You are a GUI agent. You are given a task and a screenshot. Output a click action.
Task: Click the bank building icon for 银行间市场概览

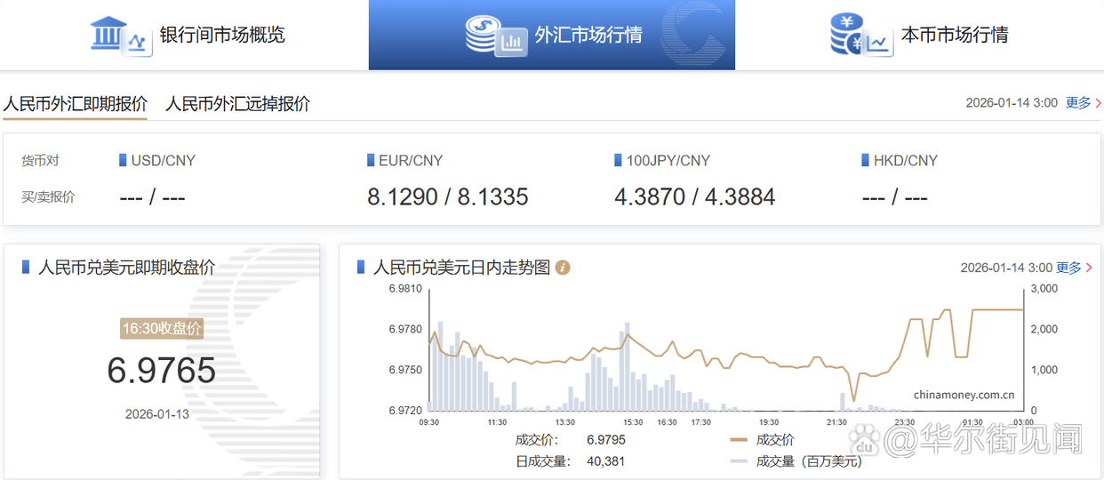[120, 35]
